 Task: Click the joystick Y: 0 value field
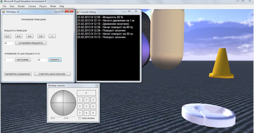pyautogui.click(x=70, y=118)
